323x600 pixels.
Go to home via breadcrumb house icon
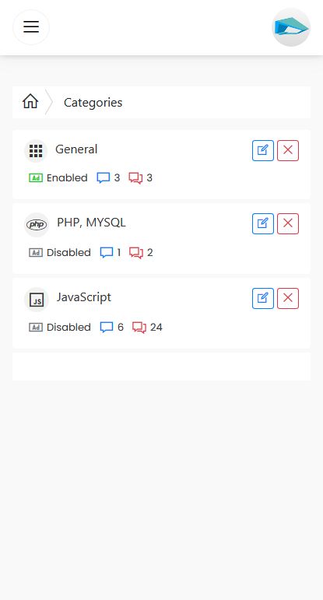(x=30, y=102)
